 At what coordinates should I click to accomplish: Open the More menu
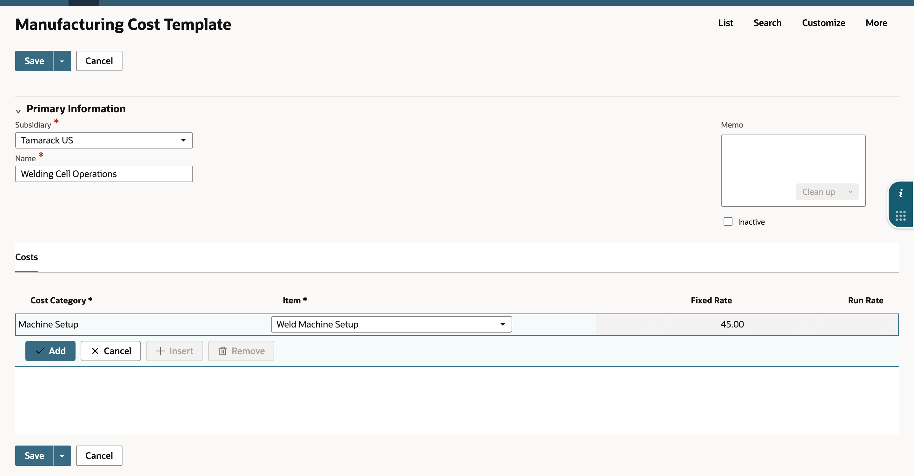pyautogui.click(x=876, y=23)
